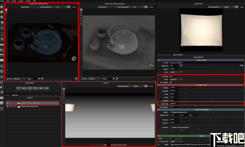The width and height of the screenshot is (245, 147).
Task: Refresh render in 3DSMax VRay view
Action: point(42,79)
